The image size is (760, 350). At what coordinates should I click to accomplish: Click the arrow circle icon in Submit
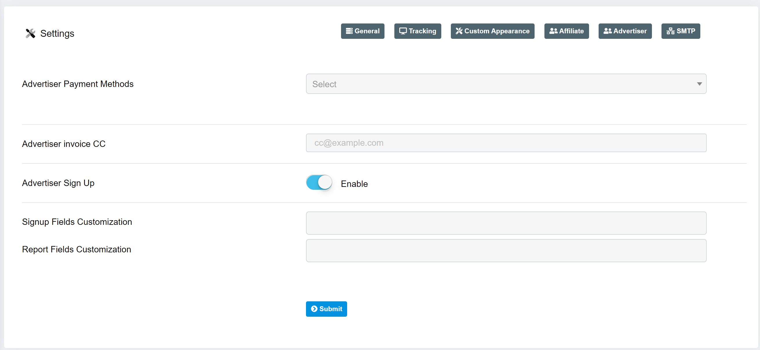pyautogui.click(x=314, y=309)
